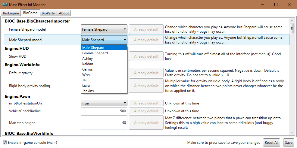Pick Kaidan from the model list
Image resolution: width=297 pixels, height=148 pixels.
pyautogui.click(x=104, y=64)
